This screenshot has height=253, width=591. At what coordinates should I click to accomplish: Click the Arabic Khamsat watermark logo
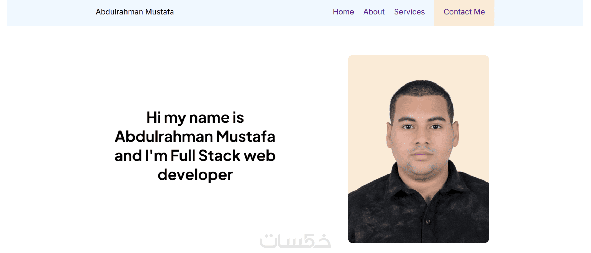tap(295, 240)
